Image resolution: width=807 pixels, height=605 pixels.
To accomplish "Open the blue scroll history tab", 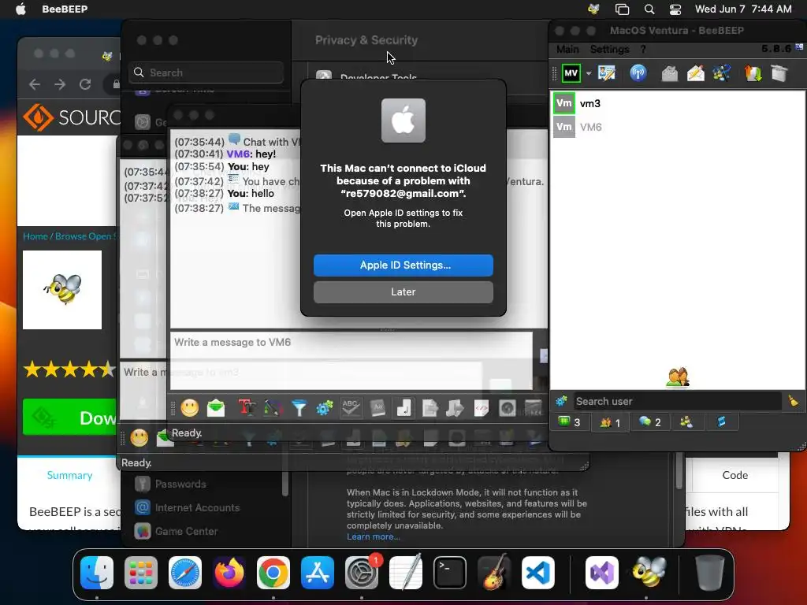I will (721, 422).
